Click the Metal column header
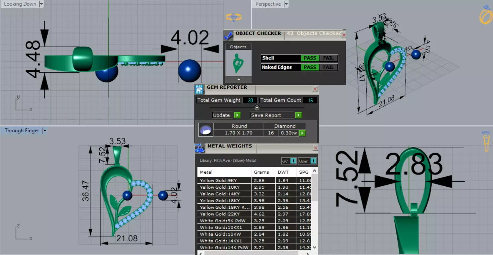Screen dimensions: 493x255 (x=224, y=172)
